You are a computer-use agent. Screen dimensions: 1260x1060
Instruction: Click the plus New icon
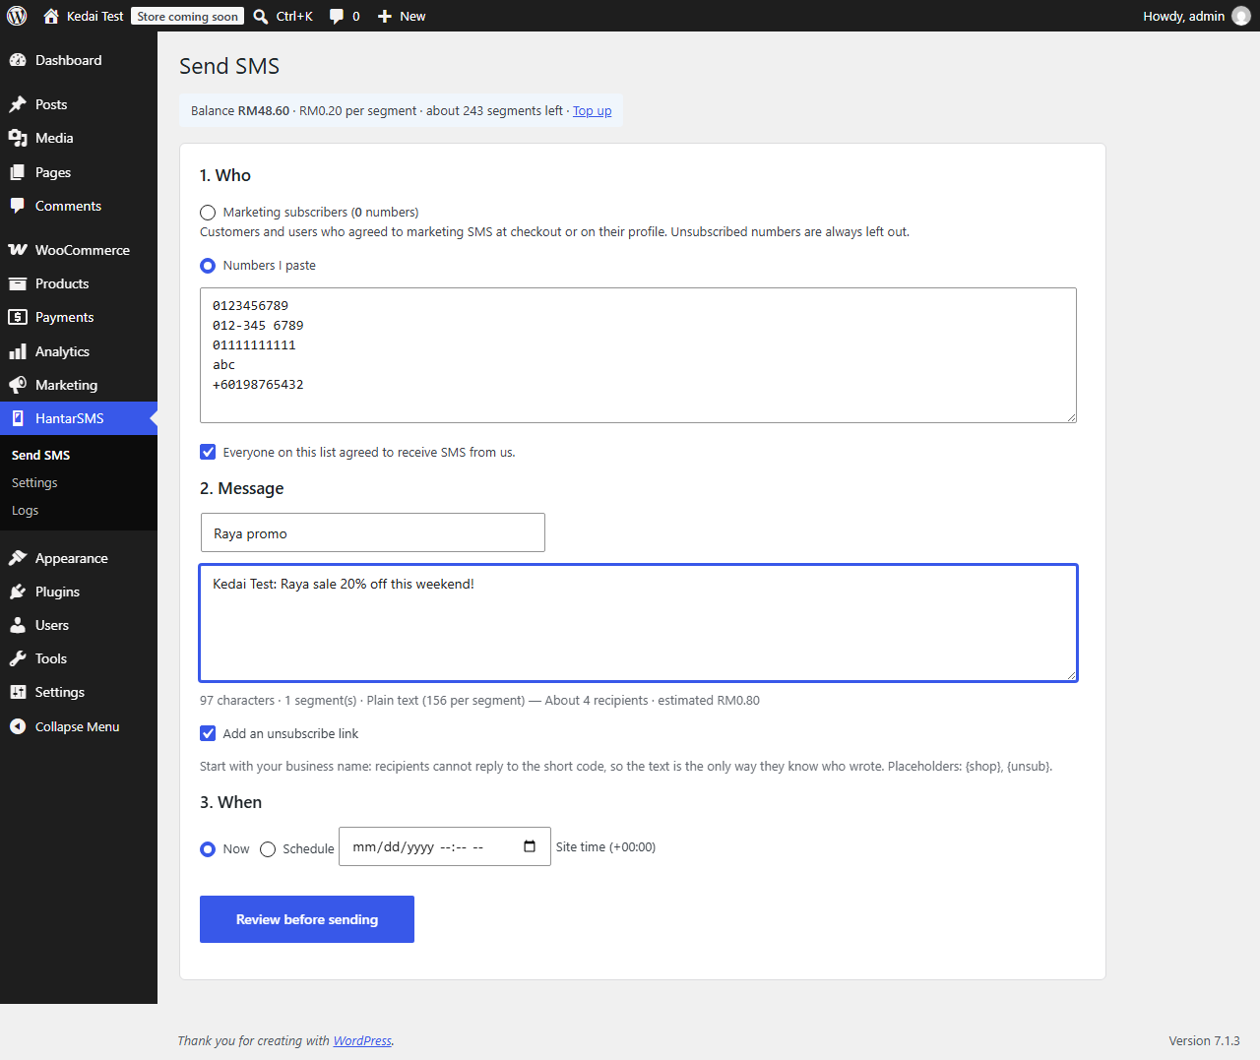click(x=385, y=16)
